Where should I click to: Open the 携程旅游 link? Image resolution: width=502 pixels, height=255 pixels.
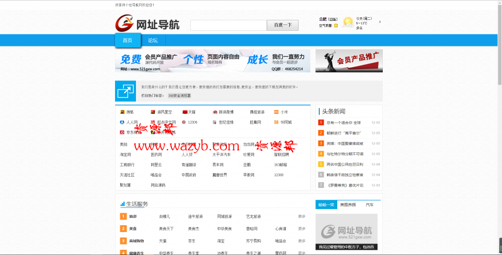click(257, 112)
